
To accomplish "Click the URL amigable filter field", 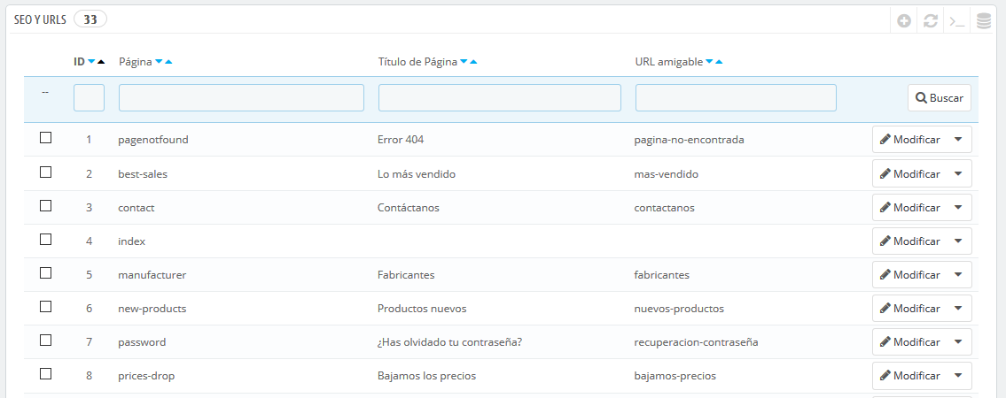I will click(736, 98).
